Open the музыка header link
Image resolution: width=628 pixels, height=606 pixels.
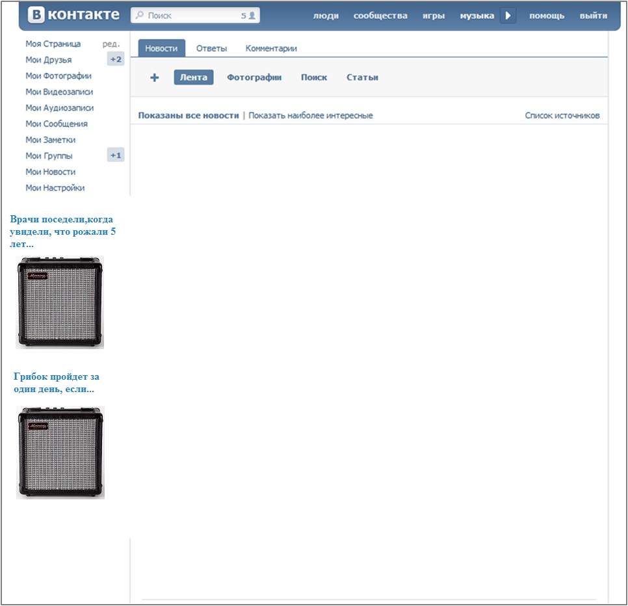(477, 16)
